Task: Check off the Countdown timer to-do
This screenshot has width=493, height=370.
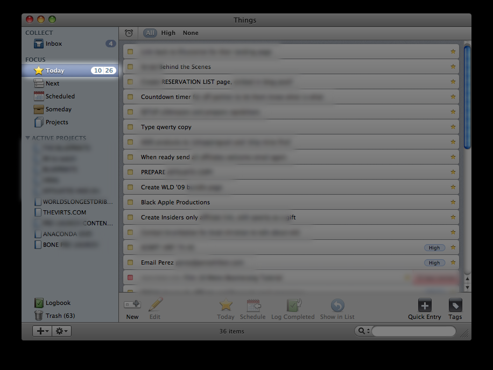Action: 130,97
